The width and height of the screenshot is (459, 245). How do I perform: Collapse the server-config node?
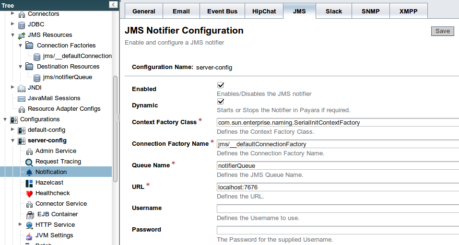(12, 140)
